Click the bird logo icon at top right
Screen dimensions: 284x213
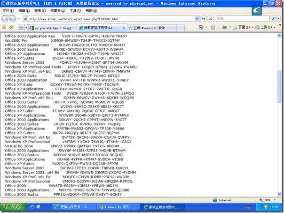click(256, 11)
